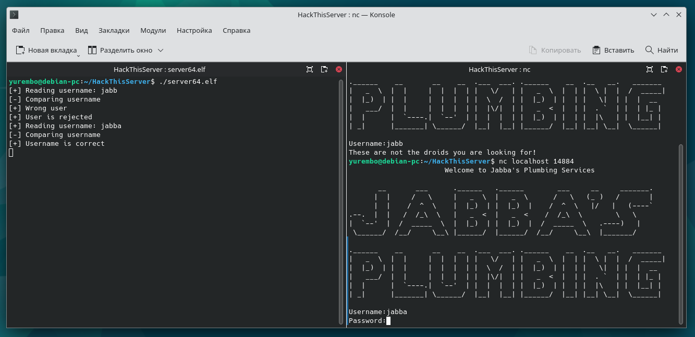Click the './server64.elf' command text
Image resolution: width=695 pixels, height=337 pixels.
(x=188, y=82)
